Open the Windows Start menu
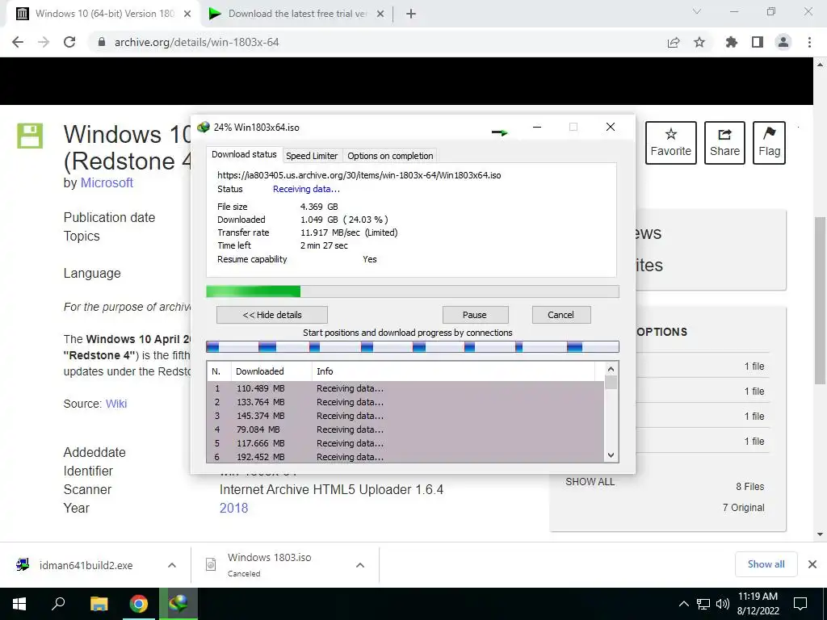The image size is (827, 620). (x=19, y=604)
